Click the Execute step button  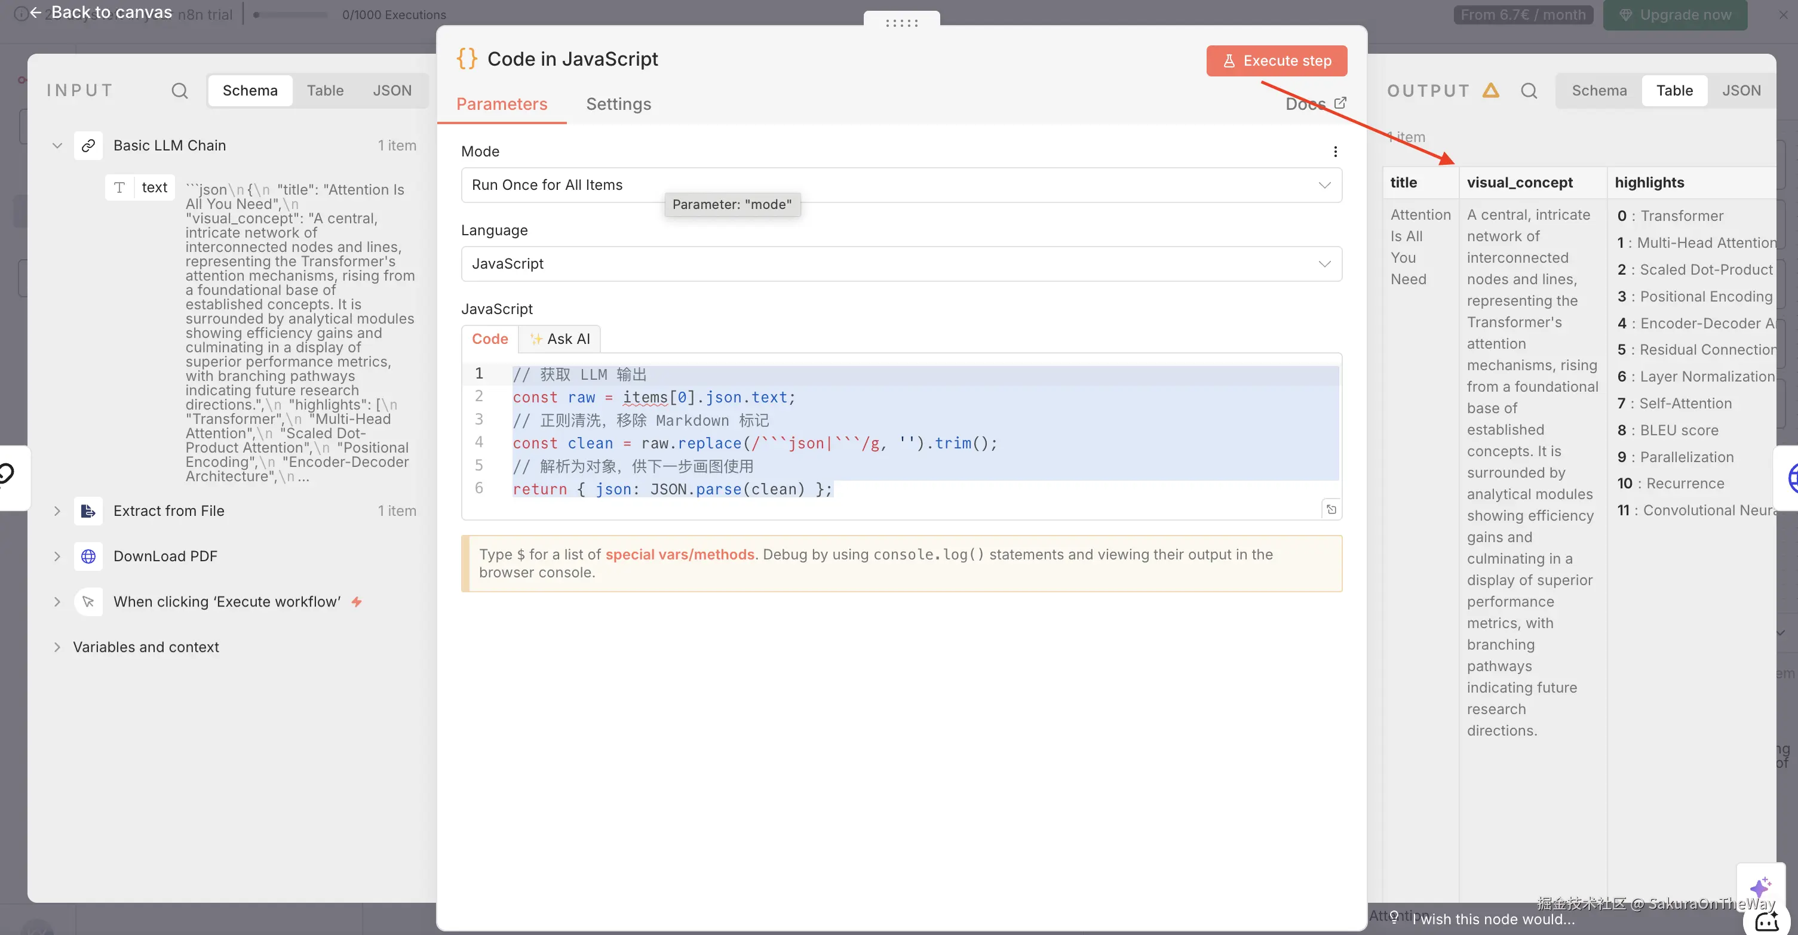point(1276,61)
